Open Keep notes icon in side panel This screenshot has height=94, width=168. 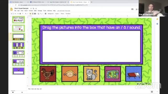[157, 19]
